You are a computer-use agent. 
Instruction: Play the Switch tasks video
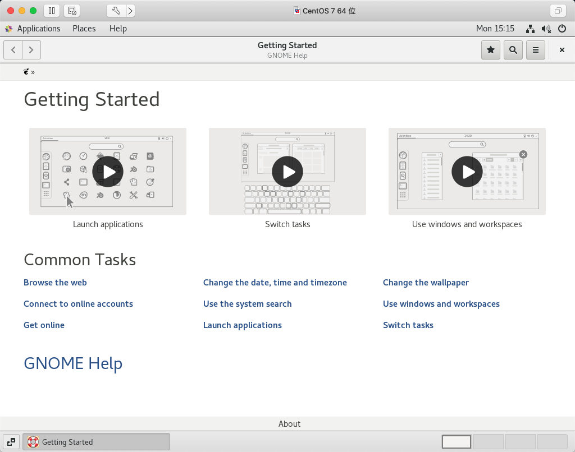(x=287, y=172)
